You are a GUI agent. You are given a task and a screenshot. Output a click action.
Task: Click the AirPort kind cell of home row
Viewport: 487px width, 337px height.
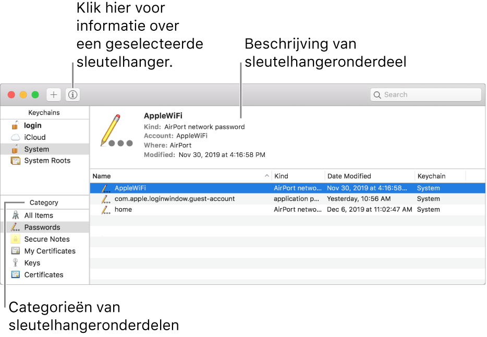pos(298,209)
